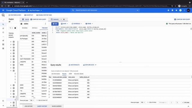This screenshot has width=192, height=108.
Task: Select the MOET H vendor cell in preview
Action: [44, 42]
